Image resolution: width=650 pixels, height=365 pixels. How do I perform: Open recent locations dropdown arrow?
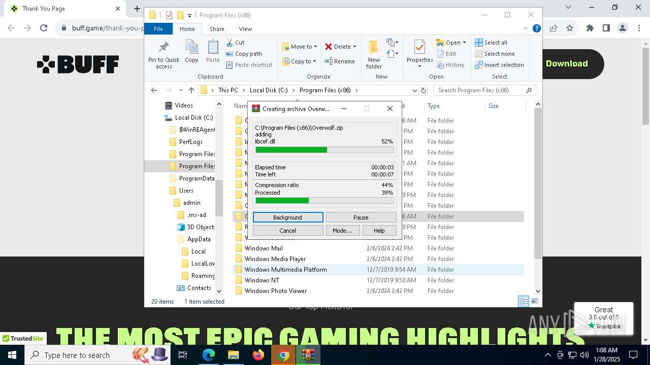point(181,90)
